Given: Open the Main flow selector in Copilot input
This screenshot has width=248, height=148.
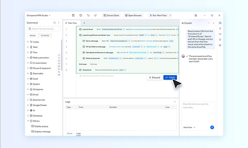Looking at the screenshot, I should 189,127.
